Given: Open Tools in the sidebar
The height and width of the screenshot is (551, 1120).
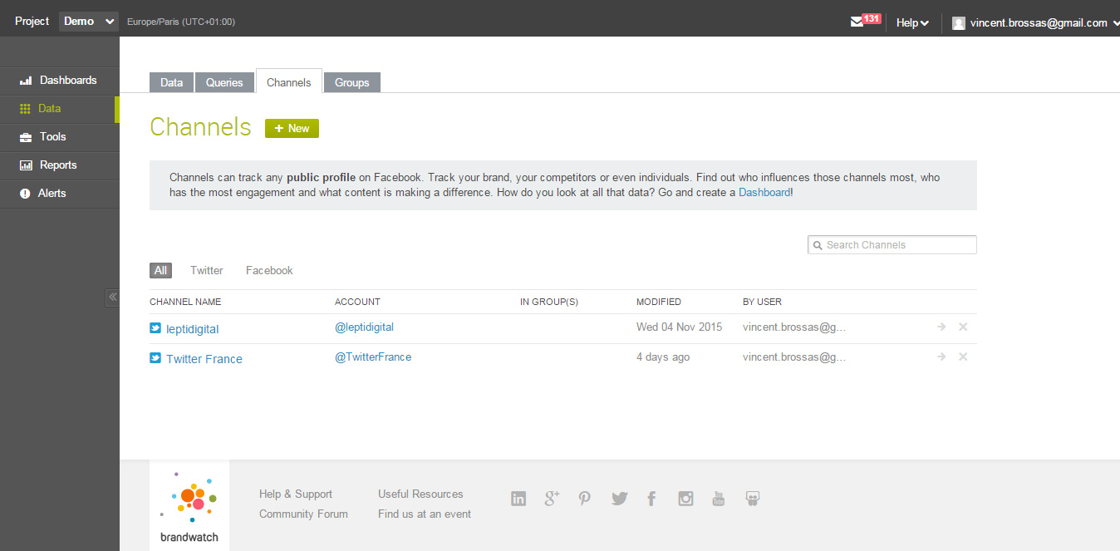Looking at the screenshot, I should (x=60, y=137).
